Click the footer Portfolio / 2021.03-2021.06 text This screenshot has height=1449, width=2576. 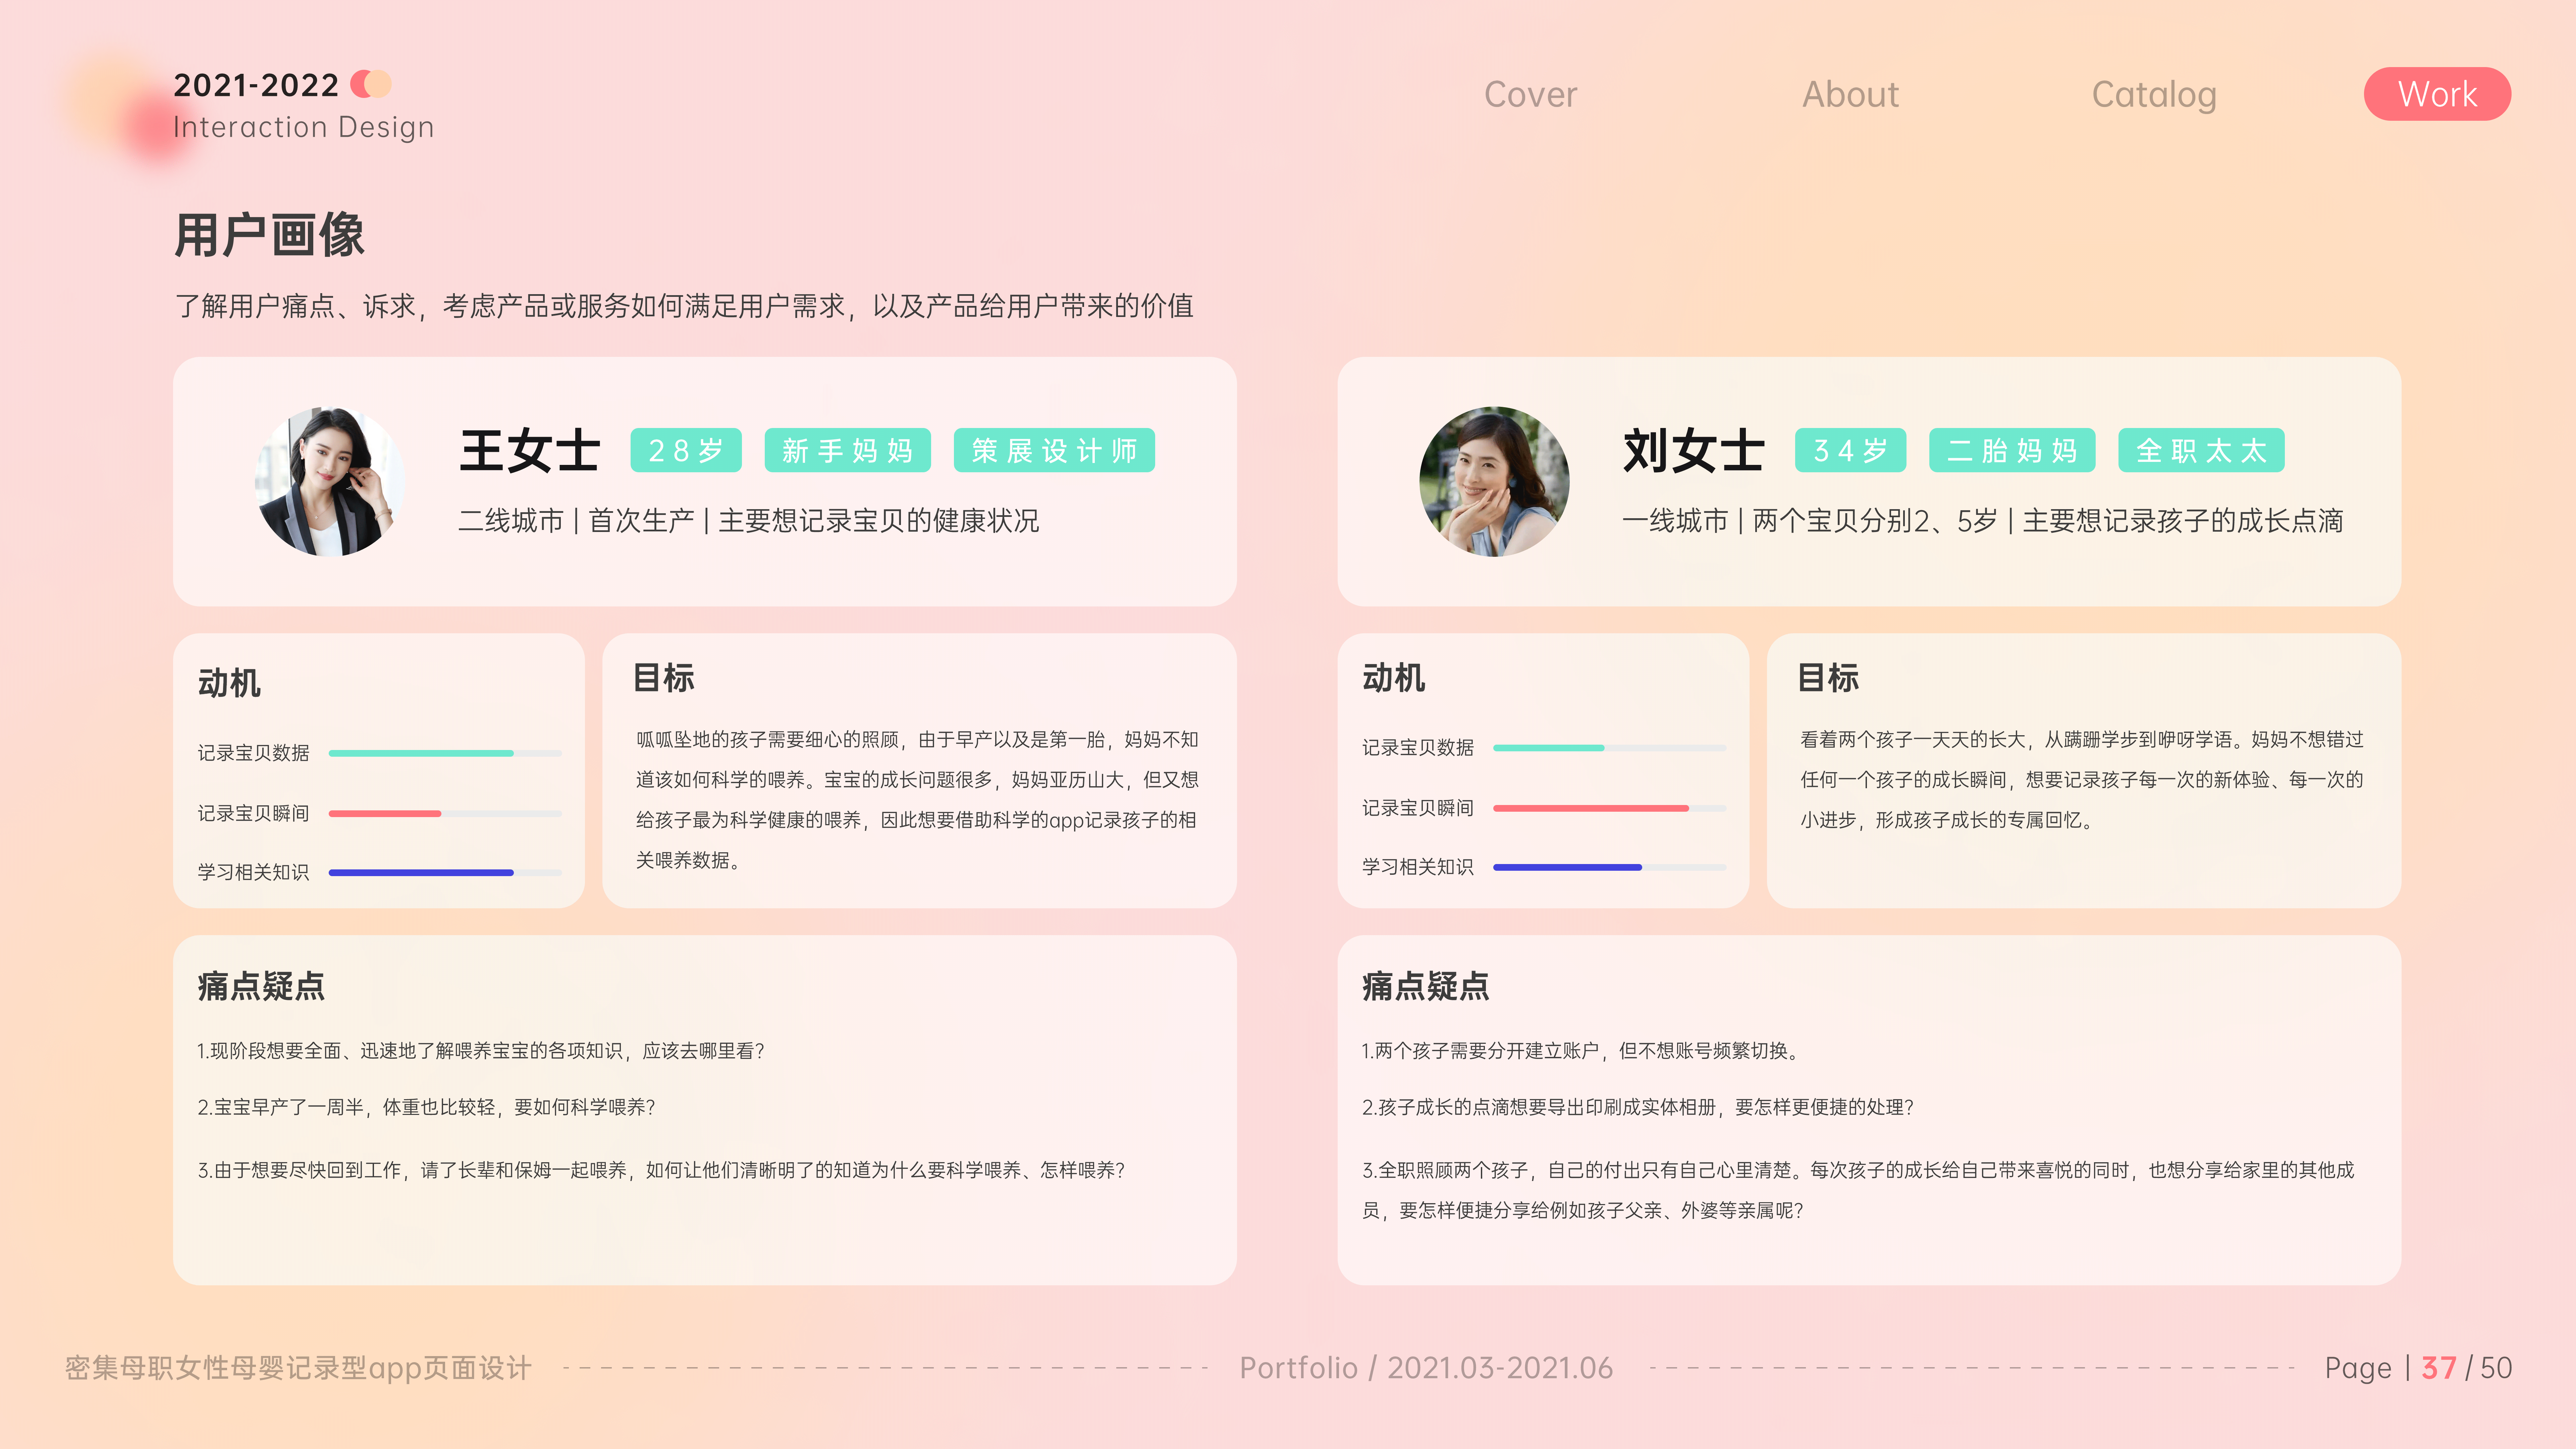pyautogui.click(x=1426, y=1368)
